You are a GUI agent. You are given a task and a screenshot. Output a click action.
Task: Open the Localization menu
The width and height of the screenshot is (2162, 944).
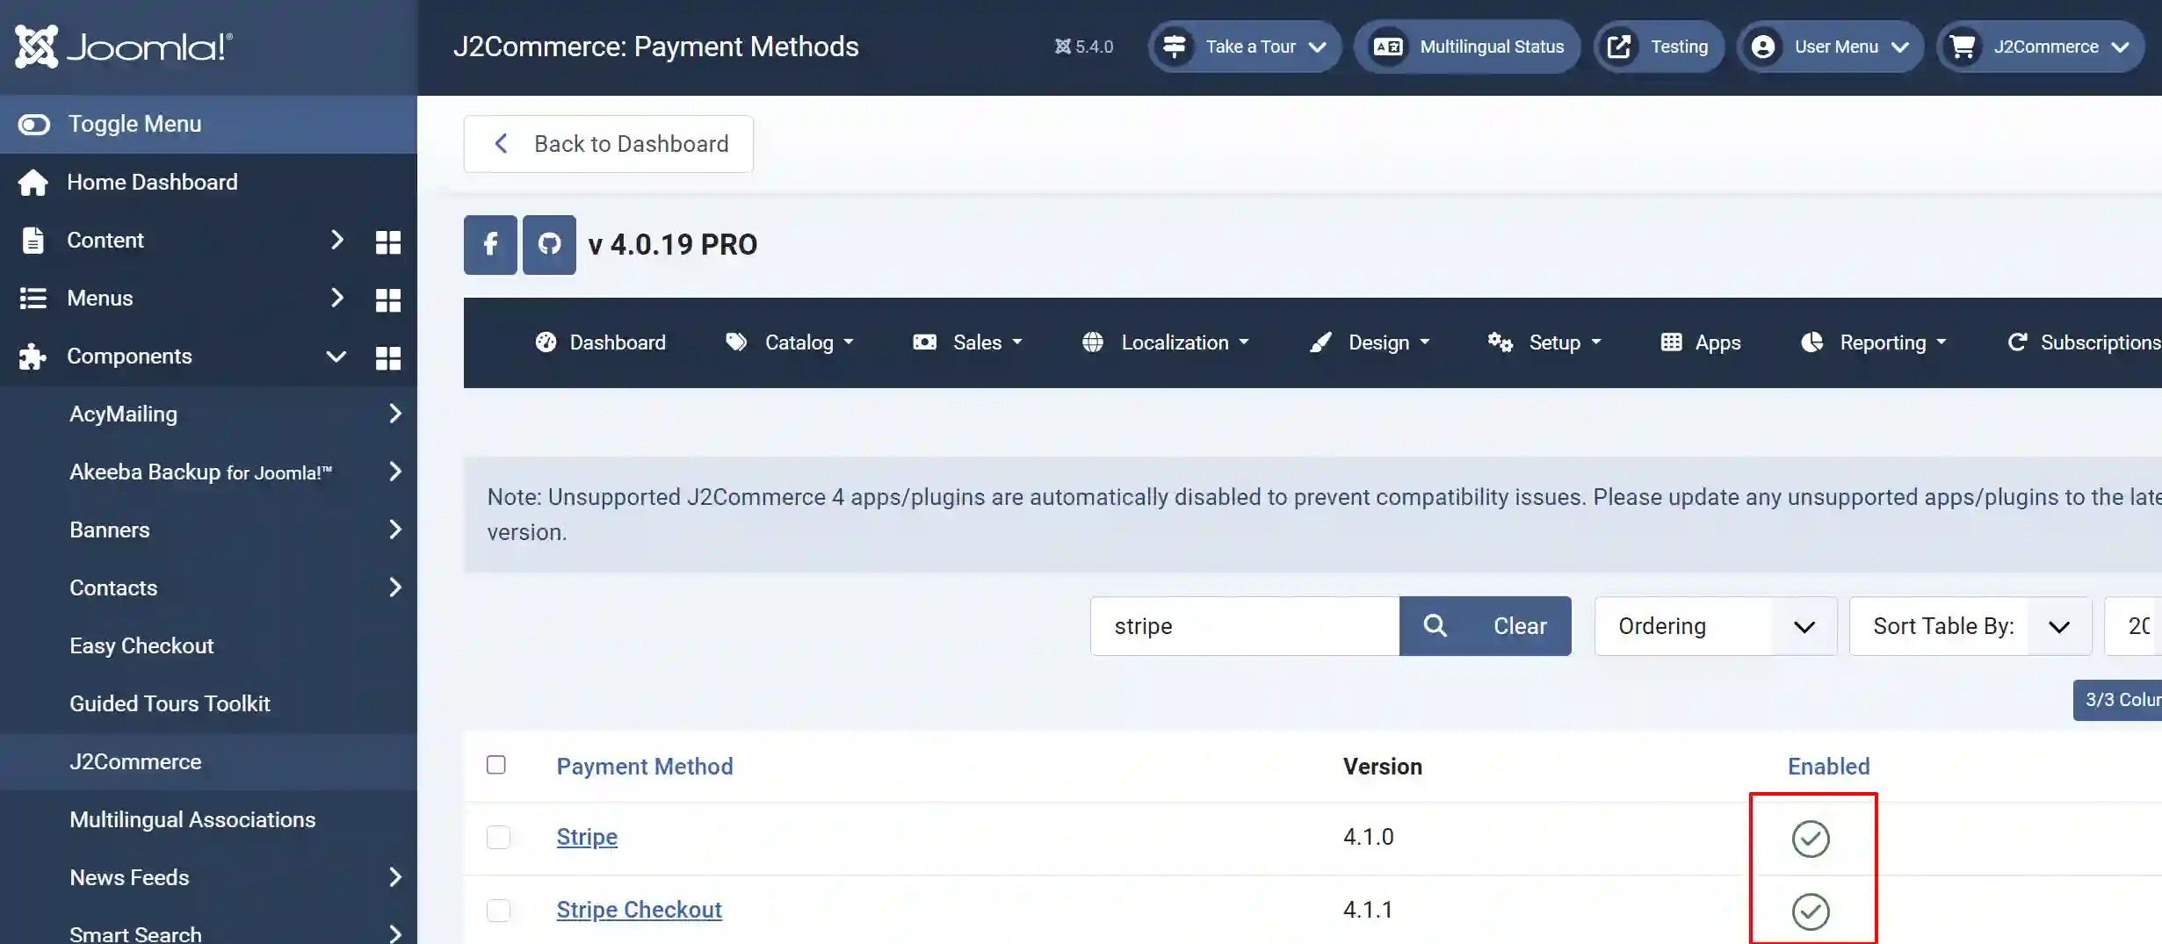[x=1166, y=342]
